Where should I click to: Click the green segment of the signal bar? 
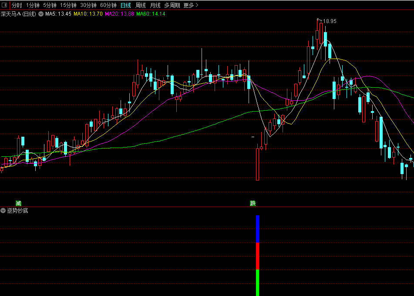click(x=257, y=283)
